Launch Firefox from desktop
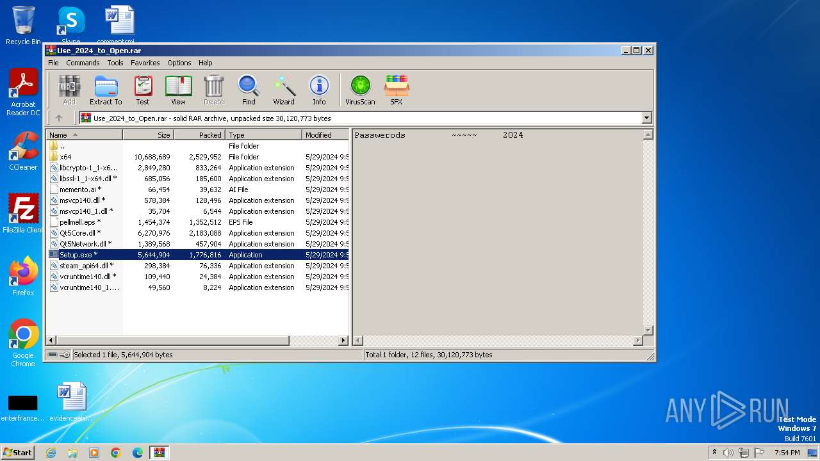 pyautogui.click(x=23, y=277)
